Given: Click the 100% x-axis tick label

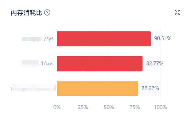Looking at the screenshot, I should coord(160,107).
